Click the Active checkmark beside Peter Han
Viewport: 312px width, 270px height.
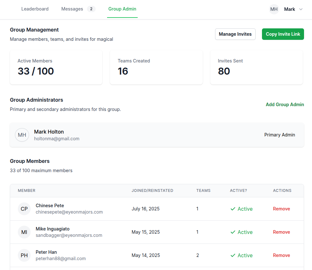(x=241, y=255)
